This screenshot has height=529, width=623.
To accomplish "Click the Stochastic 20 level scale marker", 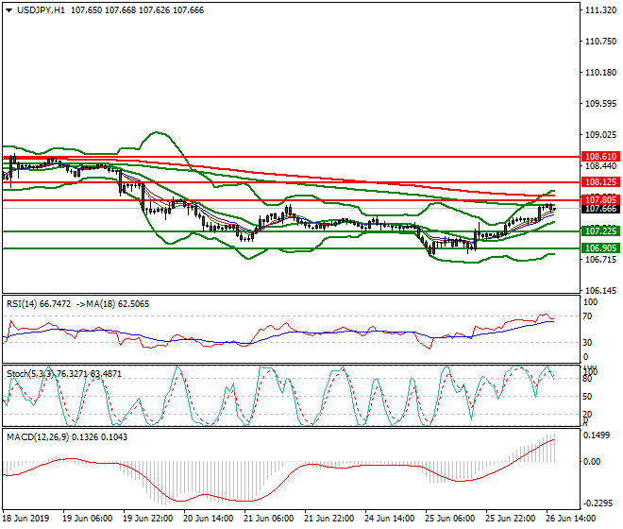I will coord(587,415).
